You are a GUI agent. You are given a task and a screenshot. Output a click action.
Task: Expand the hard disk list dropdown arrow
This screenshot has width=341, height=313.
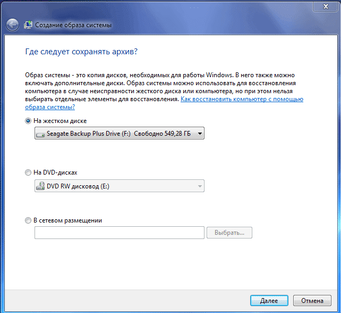click(199, 134)
